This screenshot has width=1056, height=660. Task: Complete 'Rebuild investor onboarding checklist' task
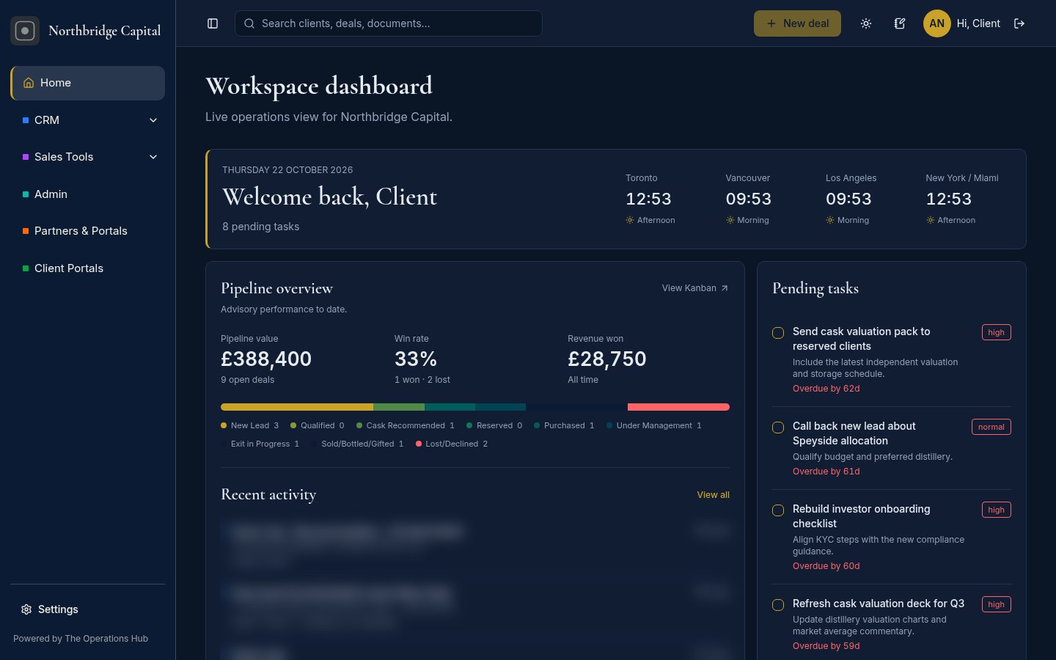pyautogui.click(x=778, y=510)
